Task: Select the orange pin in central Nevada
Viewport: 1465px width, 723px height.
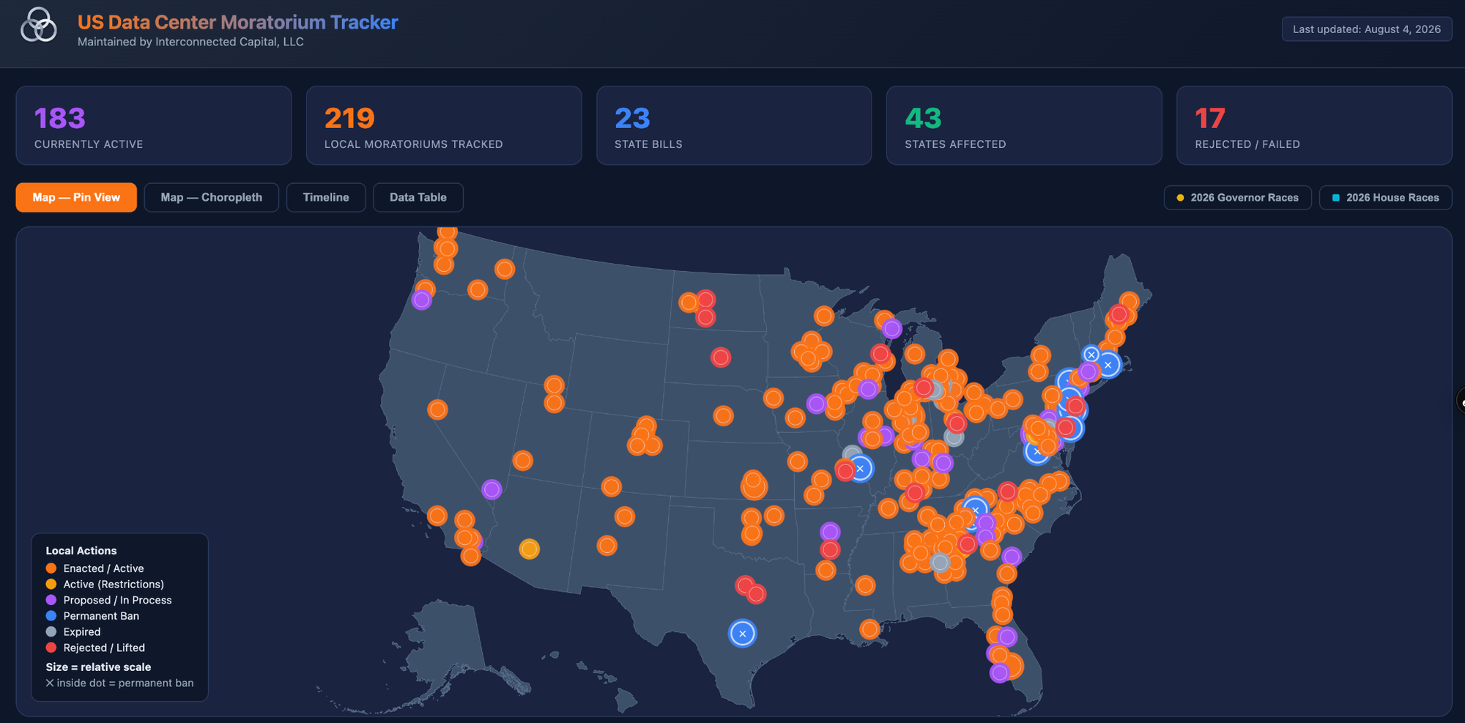Action: tap(437, 409)
